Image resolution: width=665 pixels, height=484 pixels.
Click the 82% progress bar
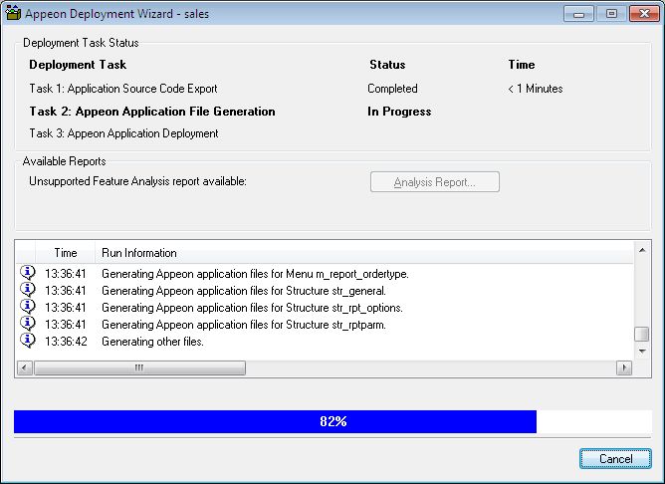[332, 421]
